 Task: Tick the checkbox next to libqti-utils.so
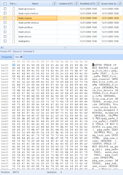tap(5, 36)
